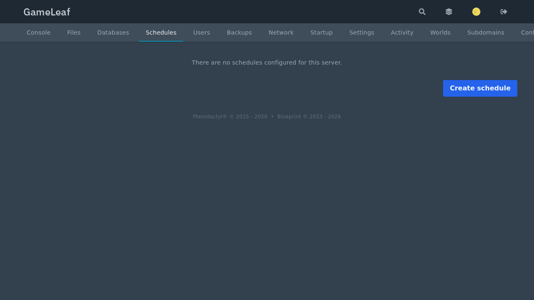This screenshot has width=534, height=300.
Task: Open the server list layers icon
Action: pos(449,12)
